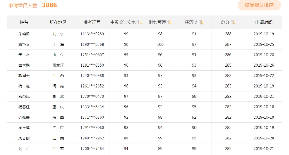This screenshot has width=289, height=155.
Task: Click exam number 1291****5060
Action: pos(92,128)
